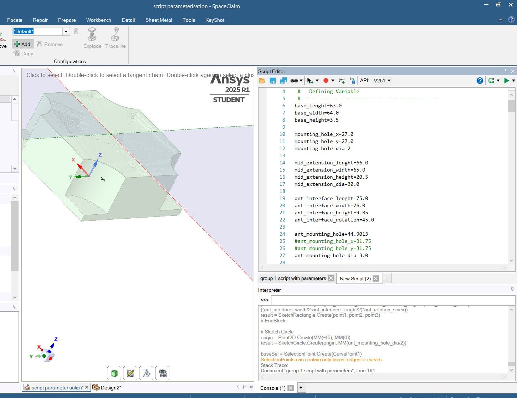This screenshot has width=517, height=398.
Task: Run the script with green play button
Action: pyautogui.click(x=506, y=81)
